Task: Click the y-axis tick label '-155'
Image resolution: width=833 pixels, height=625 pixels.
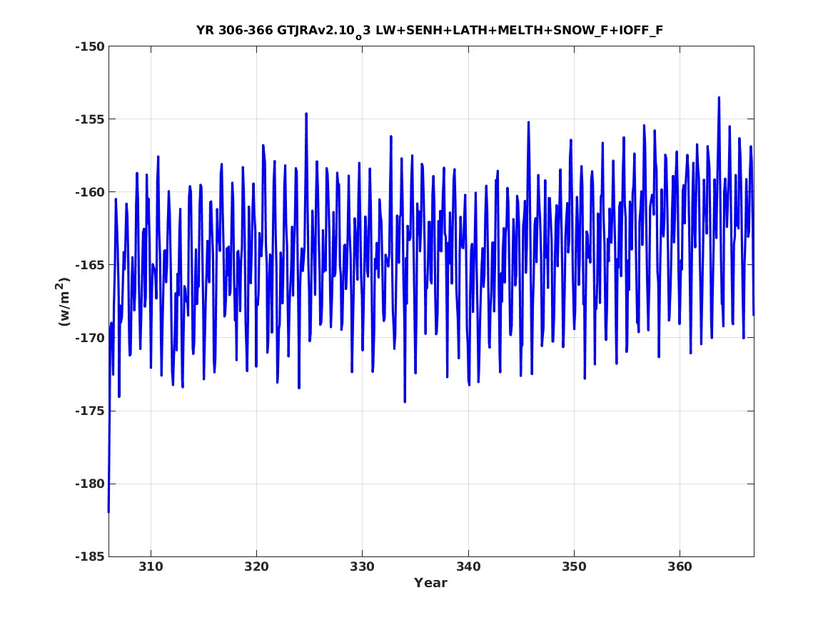Action: (x=90, y=119)
